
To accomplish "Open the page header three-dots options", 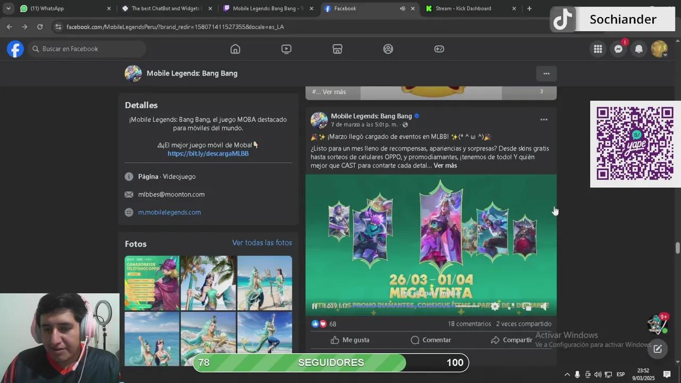I will coord(546,73).
